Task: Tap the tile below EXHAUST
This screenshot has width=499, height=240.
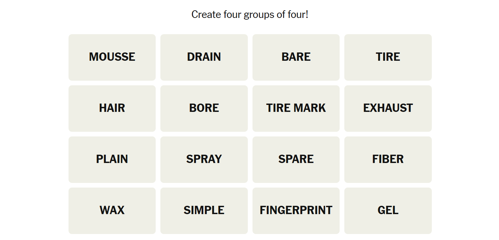Action: [x=388, y=159]
